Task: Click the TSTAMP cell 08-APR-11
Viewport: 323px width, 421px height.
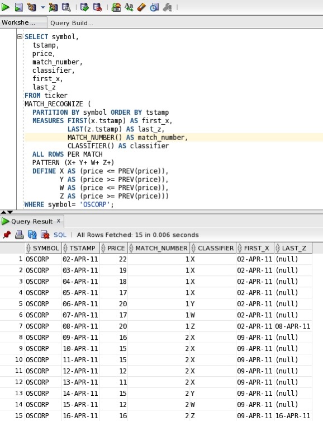Action: [x=80, y=326]
